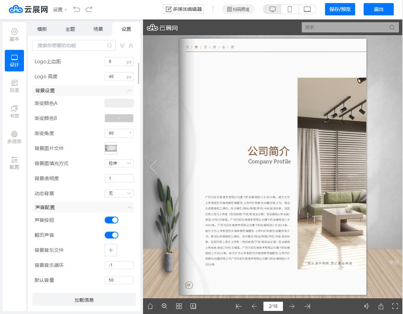Open the page thumbnails grid icon

pyautogui.click(x=179, y=306)
